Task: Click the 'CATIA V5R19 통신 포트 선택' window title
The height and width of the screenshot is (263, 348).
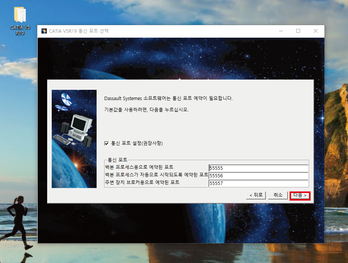Action: point(79,31)
